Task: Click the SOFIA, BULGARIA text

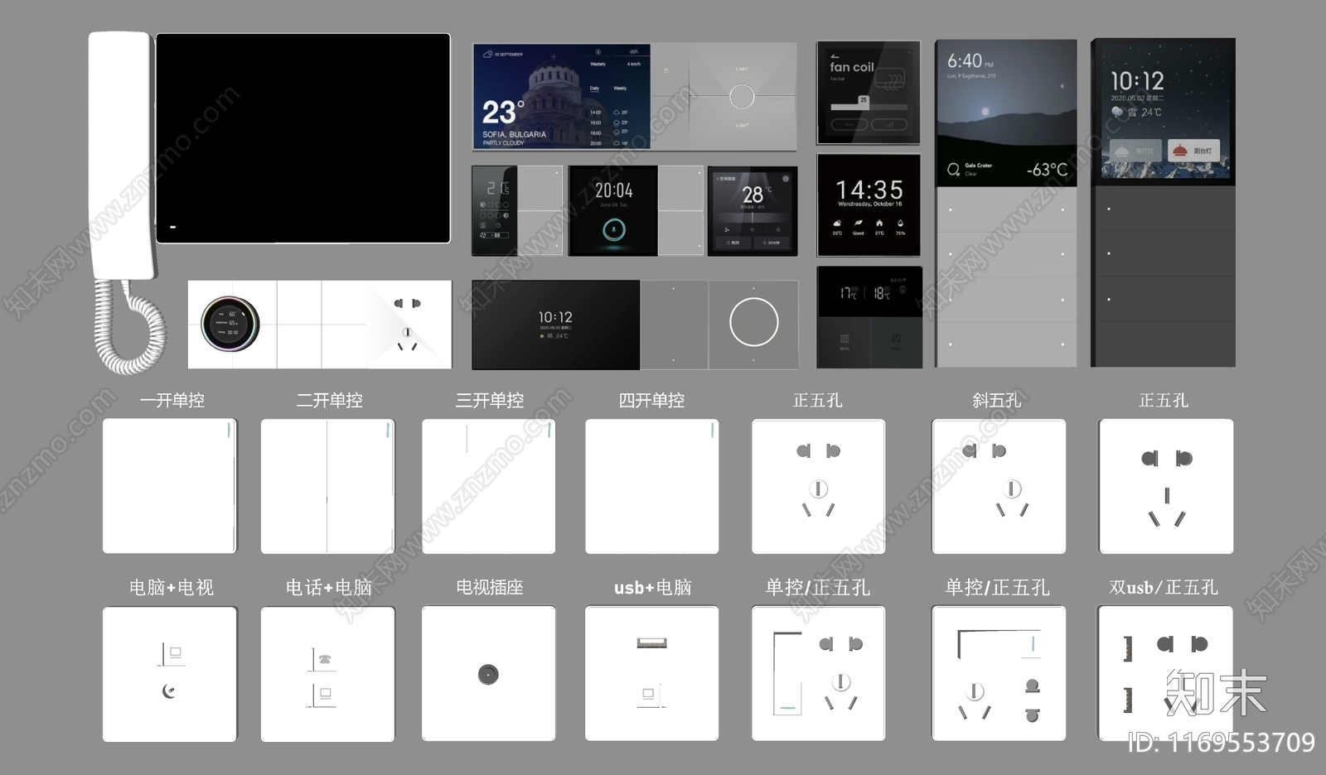Action: coord(515,134)
